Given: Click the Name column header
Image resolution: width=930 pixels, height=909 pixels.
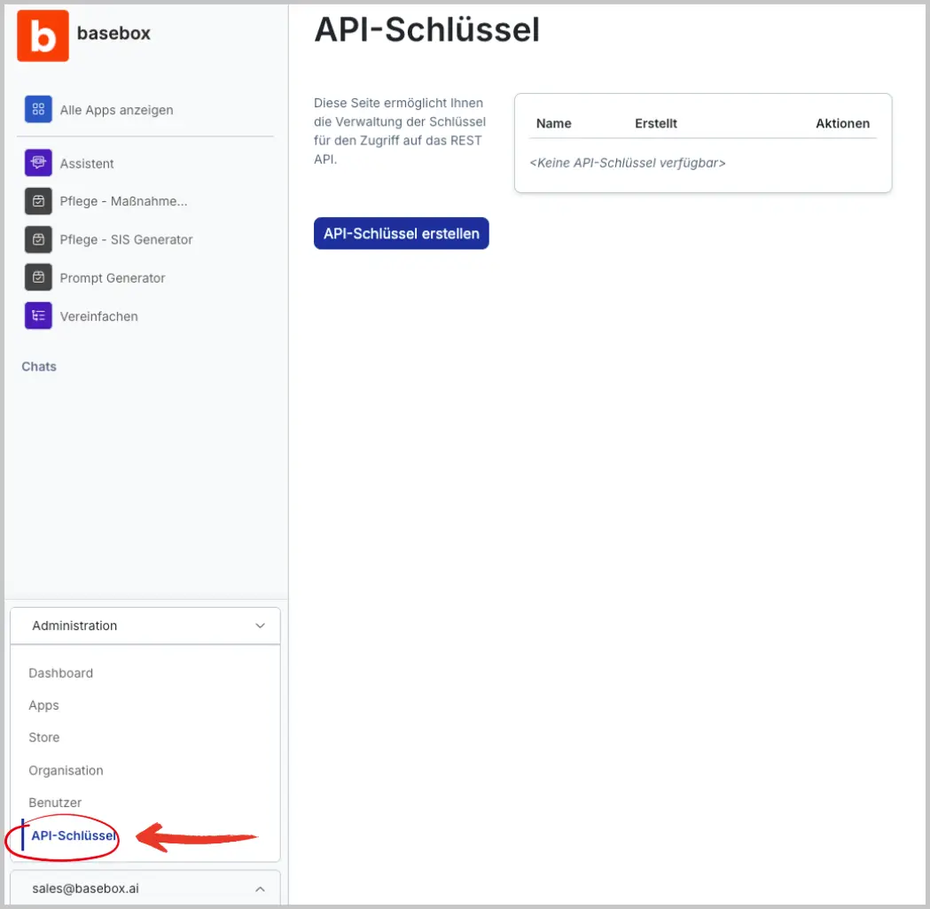Looking at the screenshot, I should (553, 123).
